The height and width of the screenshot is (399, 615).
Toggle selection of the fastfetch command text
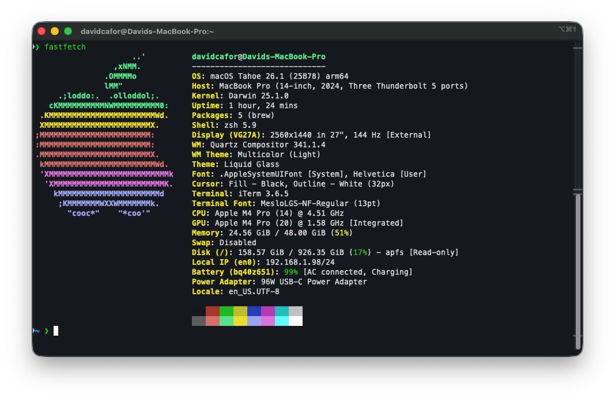[x=65, y=47]
